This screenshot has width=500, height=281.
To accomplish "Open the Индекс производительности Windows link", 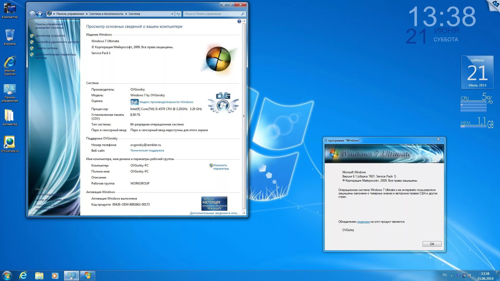I will pyautogui.click(x=166, y=102).
